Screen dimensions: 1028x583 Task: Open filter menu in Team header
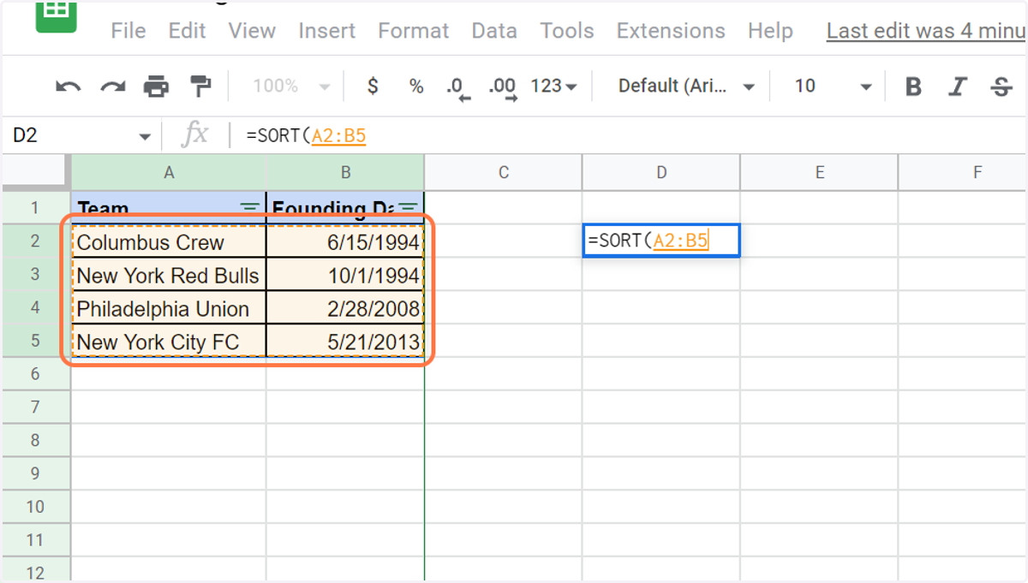(x=249, y=207)
